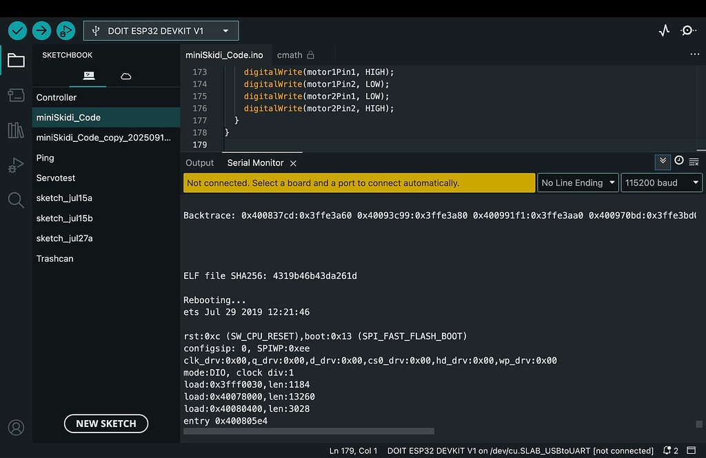Open the Serial Plotter
Viewport: 706px width, 458px height.
(x=664, y=30)
